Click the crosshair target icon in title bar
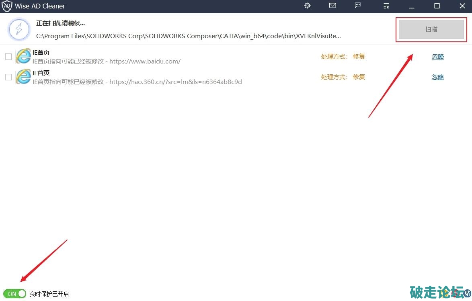The image size is (472, 301). (308, 6)
